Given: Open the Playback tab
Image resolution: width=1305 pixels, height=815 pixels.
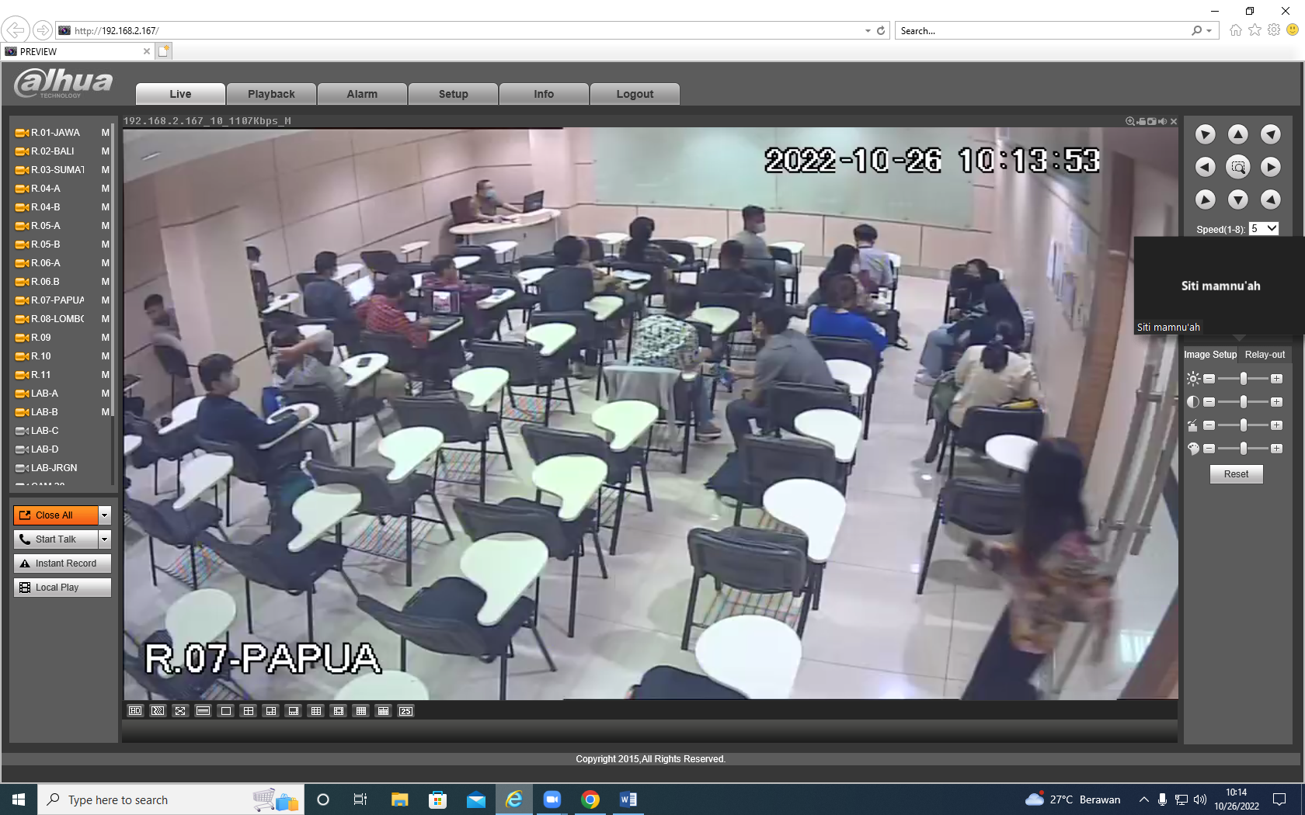Looking at the screenshot, I should pyautogui.click(x=271, y=94).
